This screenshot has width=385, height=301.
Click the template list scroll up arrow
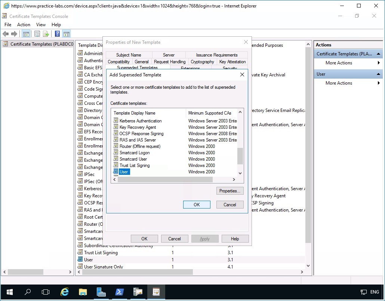240,112
